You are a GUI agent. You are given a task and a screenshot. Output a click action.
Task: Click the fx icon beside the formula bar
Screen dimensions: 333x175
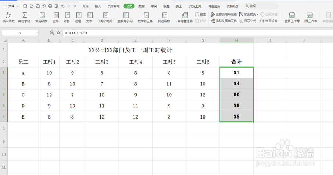point(58,33)
